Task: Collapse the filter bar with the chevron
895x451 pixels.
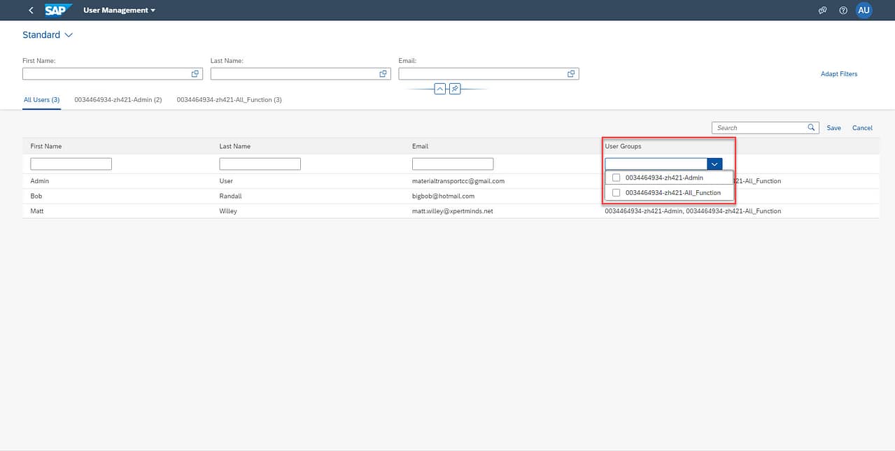Action: point(439,88)
